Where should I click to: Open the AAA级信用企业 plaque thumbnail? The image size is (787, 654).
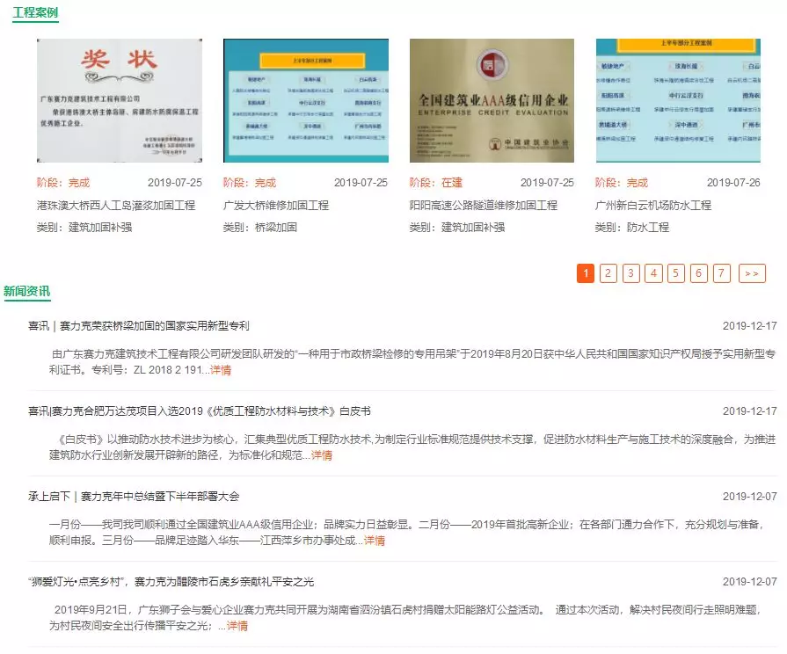492,100
